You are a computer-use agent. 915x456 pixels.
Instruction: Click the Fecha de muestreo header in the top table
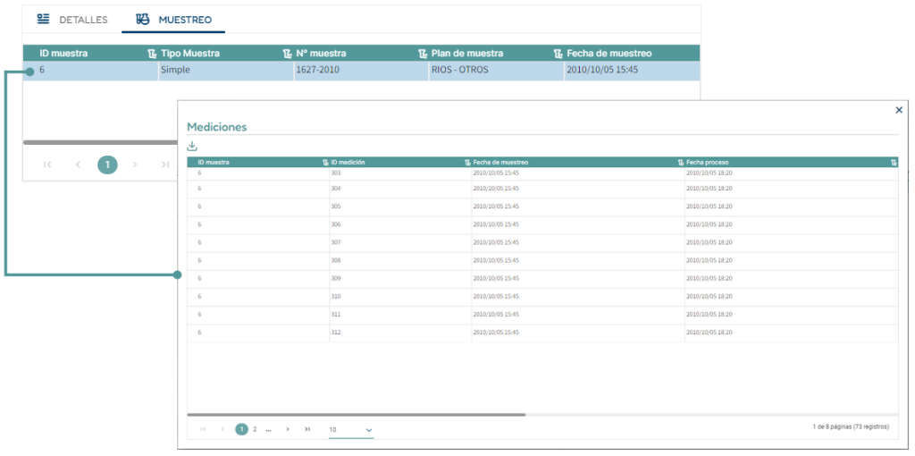coord(609,54)
